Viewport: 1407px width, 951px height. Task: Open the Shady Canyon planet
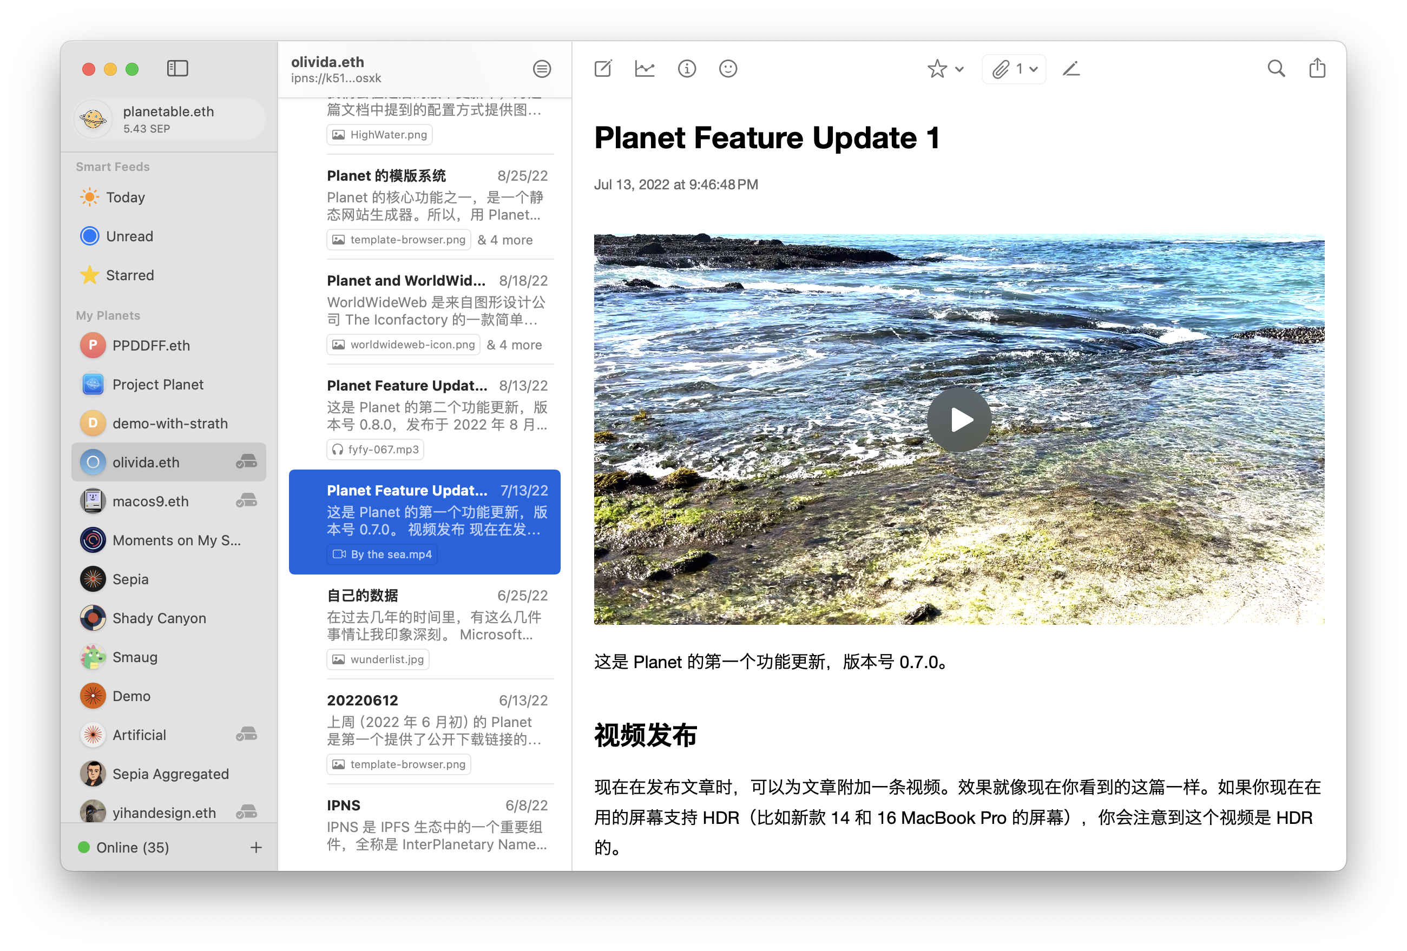pos(159,618)
